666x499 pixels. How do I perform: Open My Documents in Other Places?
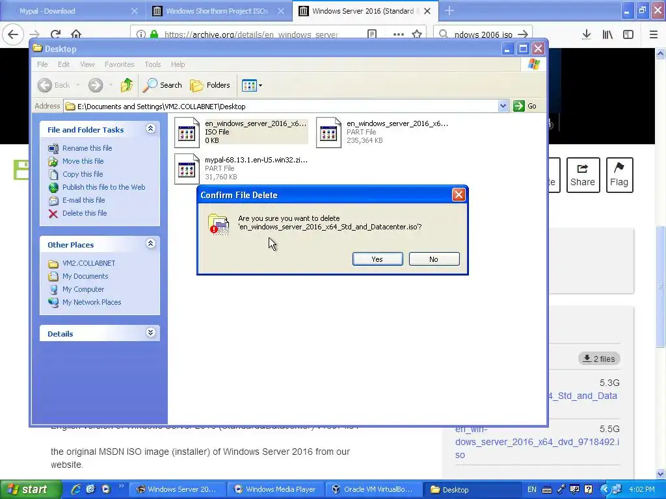[85, 276]
